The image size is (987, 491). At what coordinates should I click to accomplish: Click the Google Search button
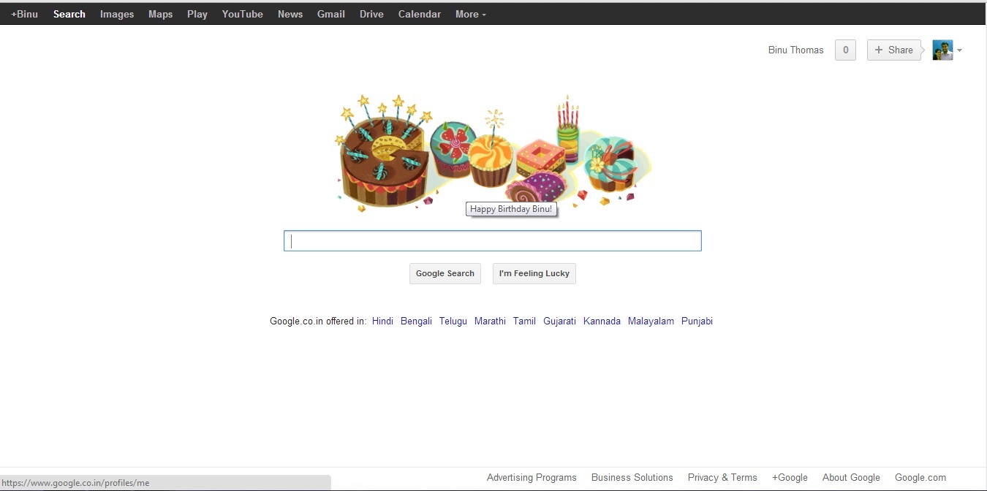[445, 273]
